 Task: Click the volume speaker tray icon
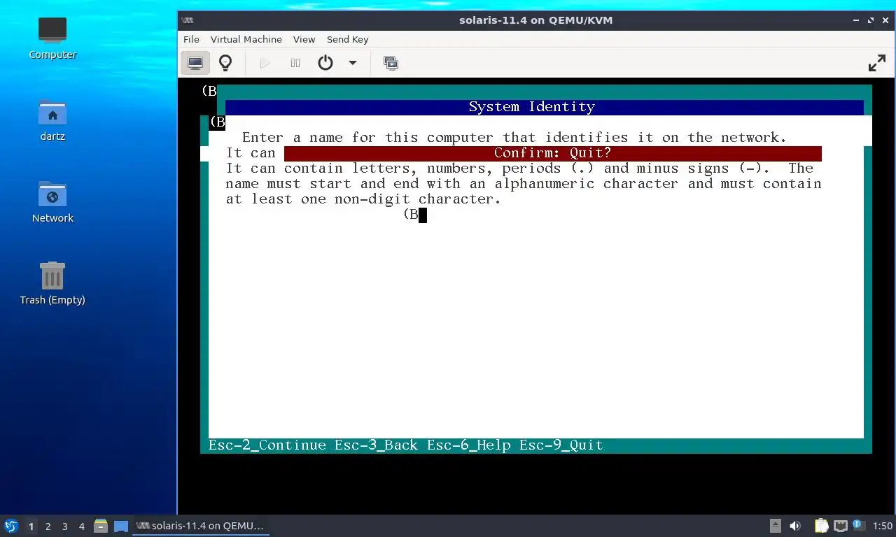[x=795, y=526]
